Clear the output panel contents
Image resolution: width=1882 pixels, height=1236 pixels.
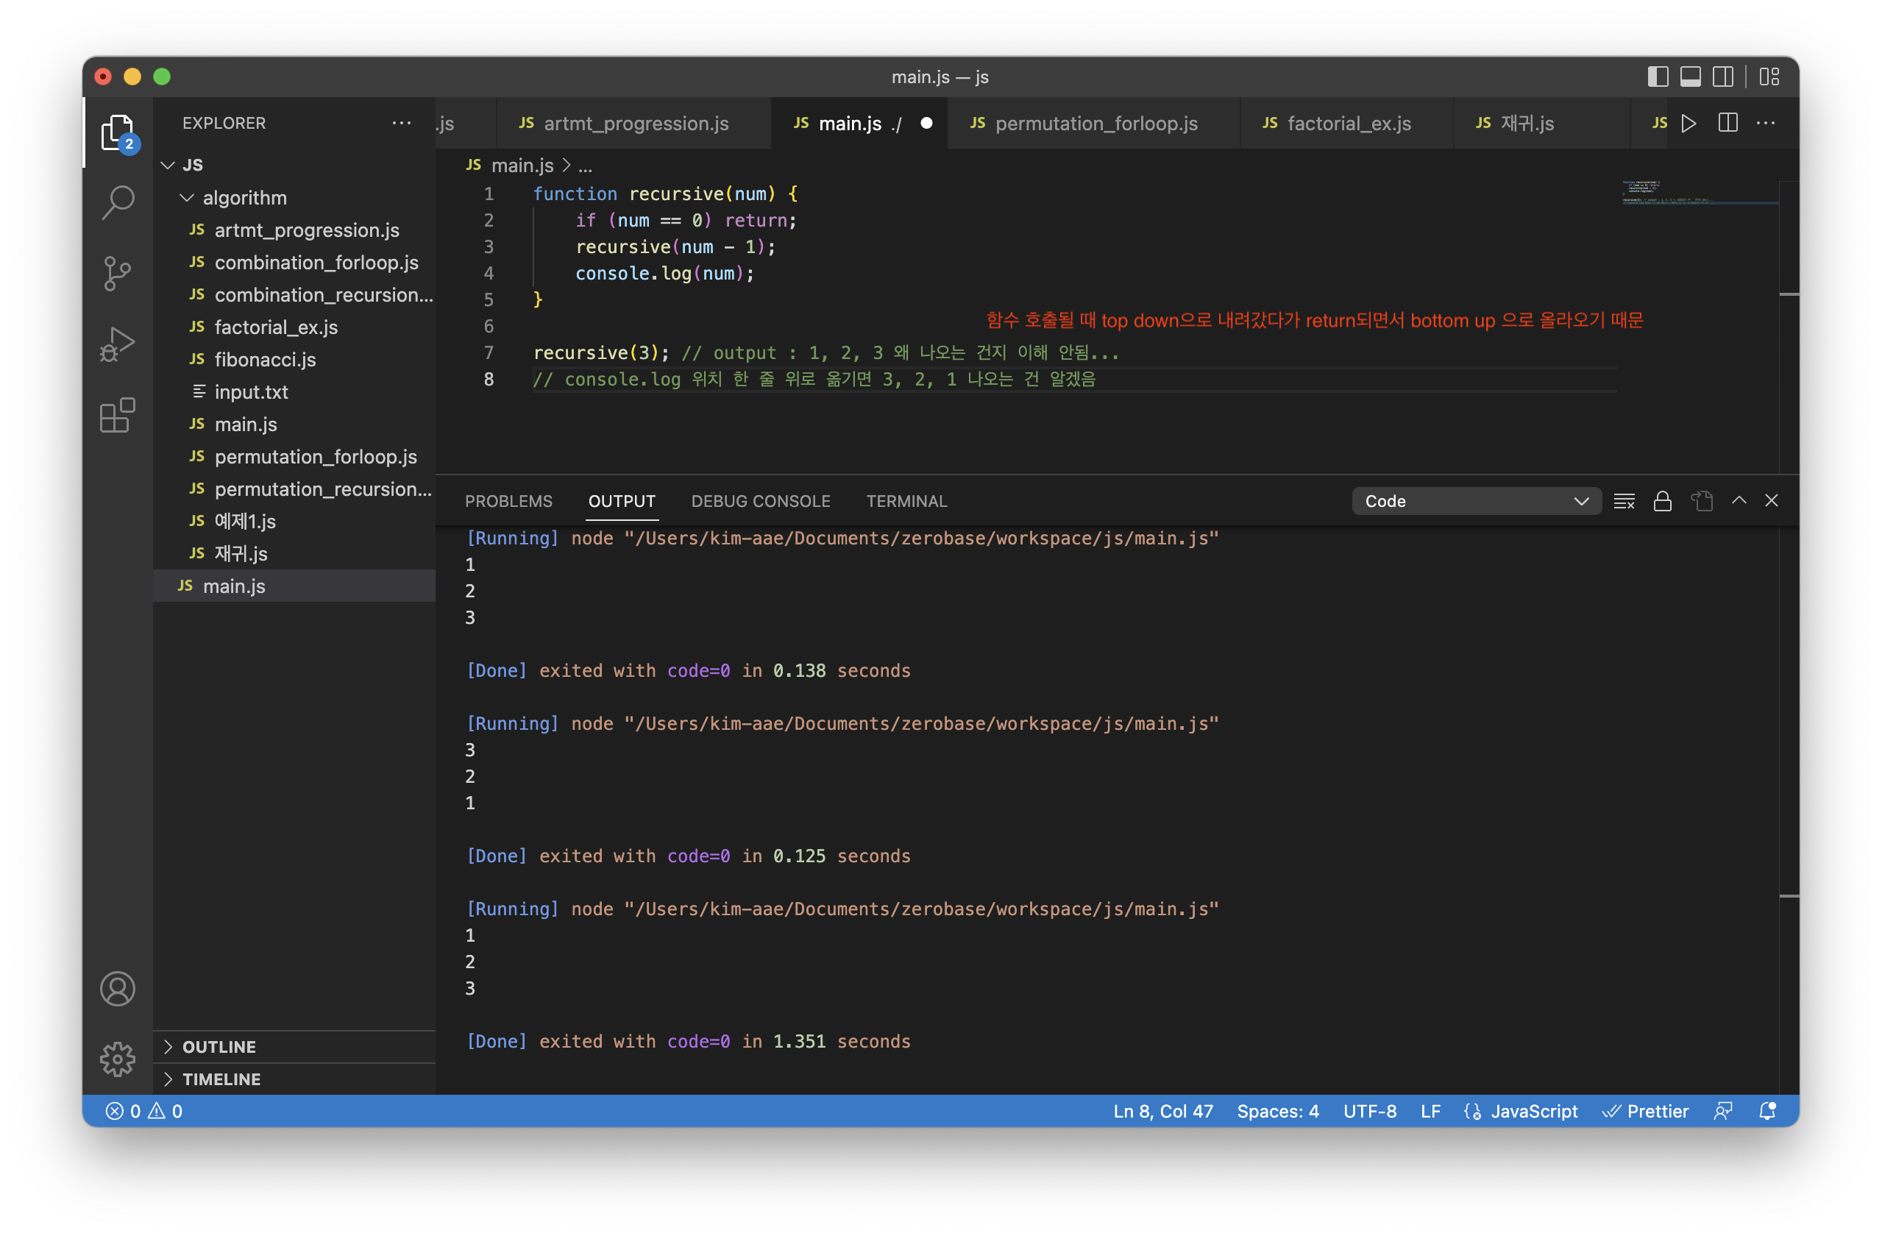coord(1624,501)
